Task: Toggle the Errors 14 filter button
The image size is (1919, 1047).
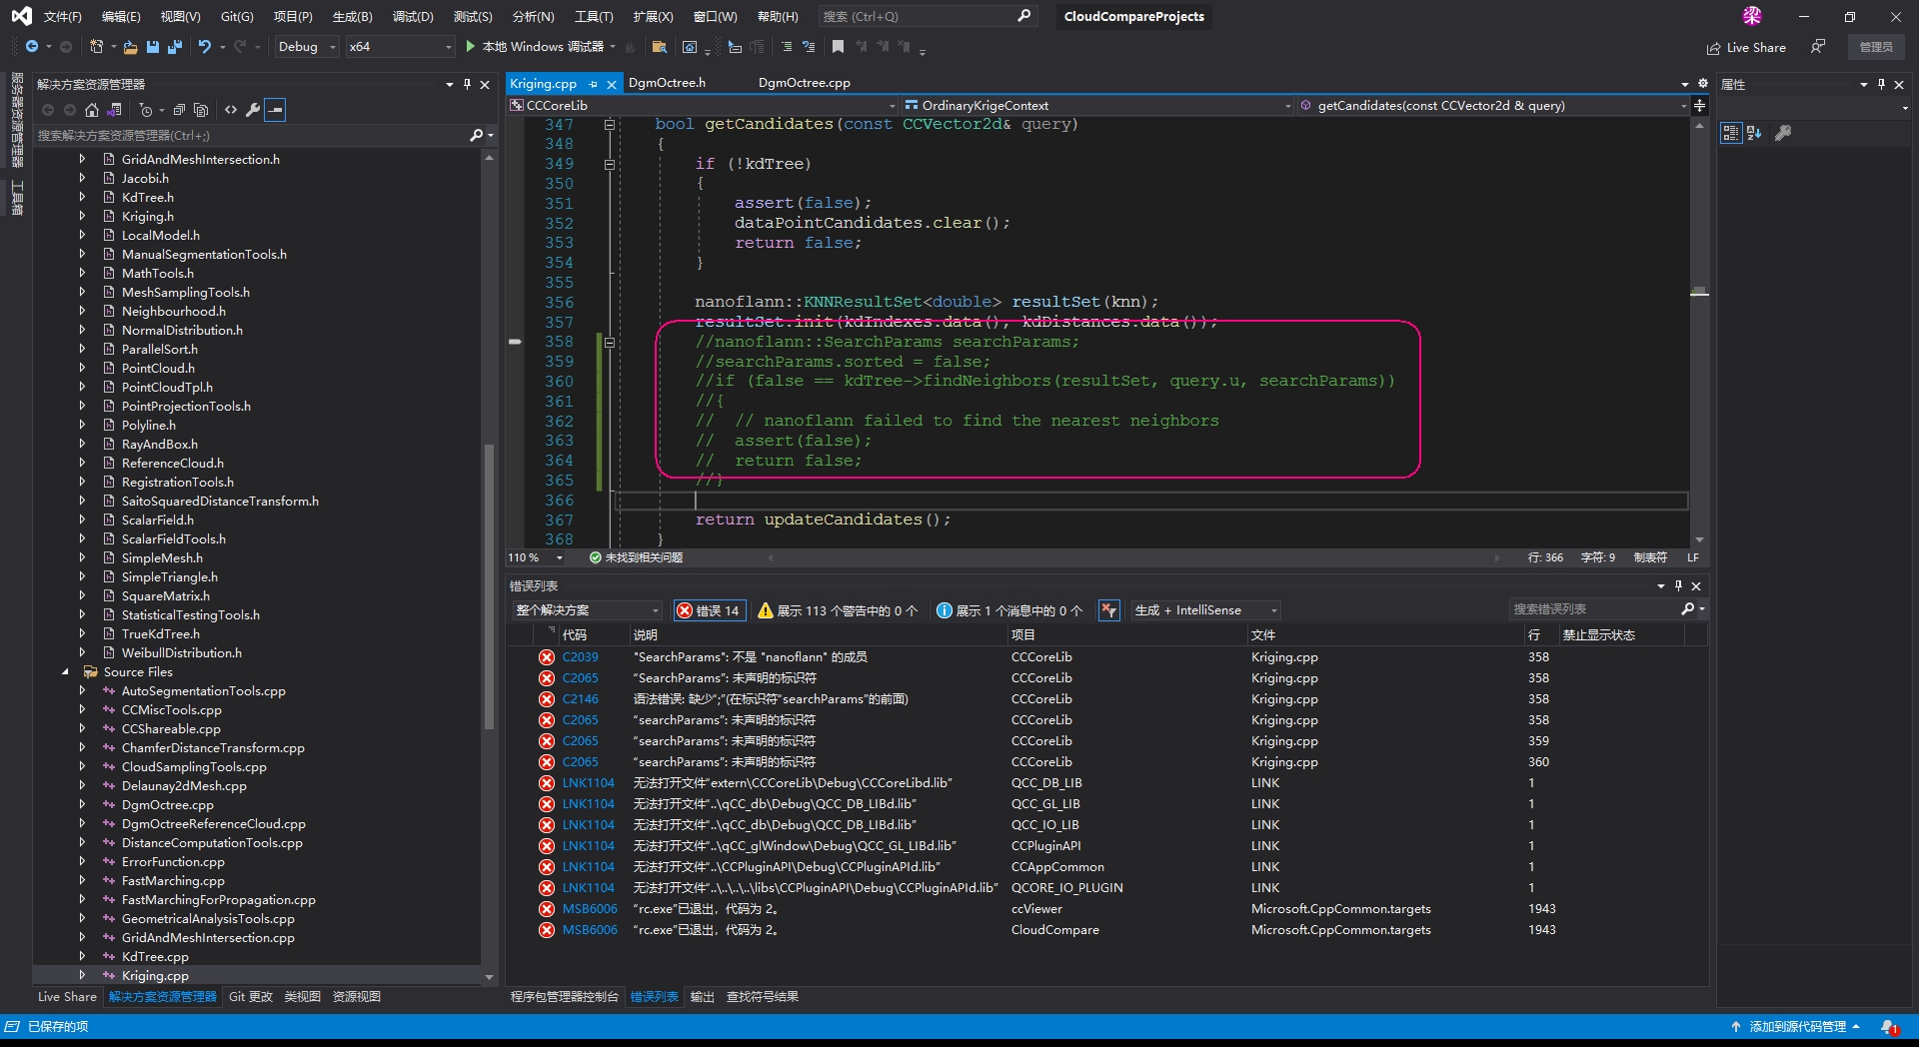Action: pyautogui.click(x=709, y=610)
